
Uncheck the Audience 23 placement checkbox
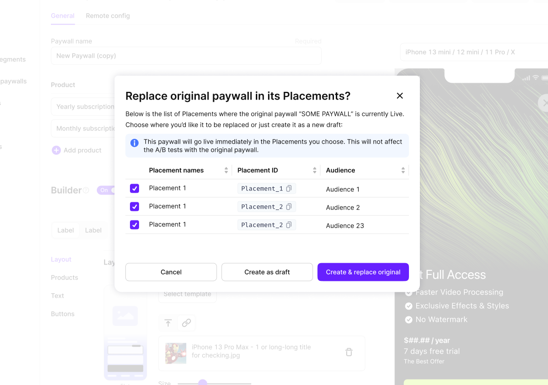[x=135, y=225]
